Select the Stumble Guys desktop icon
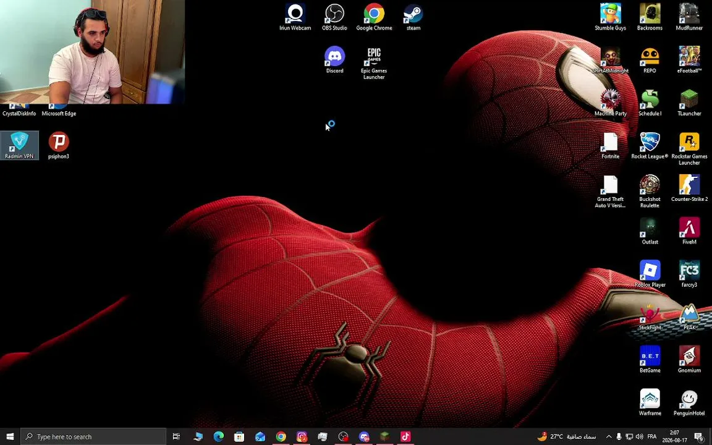Image resolution: width=712 pixels, height=445 pixels. tap(610, 17)
